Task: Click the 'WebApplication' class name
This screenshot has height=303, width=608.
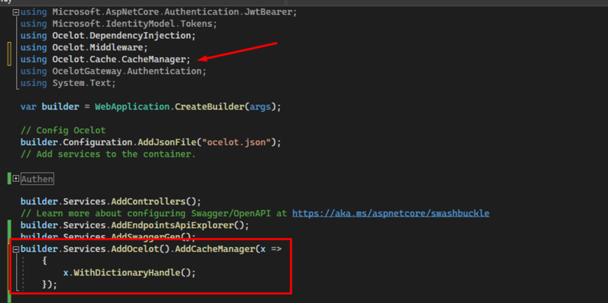Action: pos(132,107)
